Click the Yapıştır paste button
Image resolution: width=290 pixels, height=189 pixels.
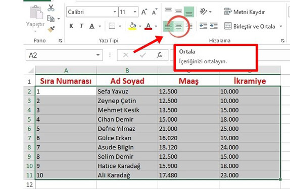click(x=35, y=19)
